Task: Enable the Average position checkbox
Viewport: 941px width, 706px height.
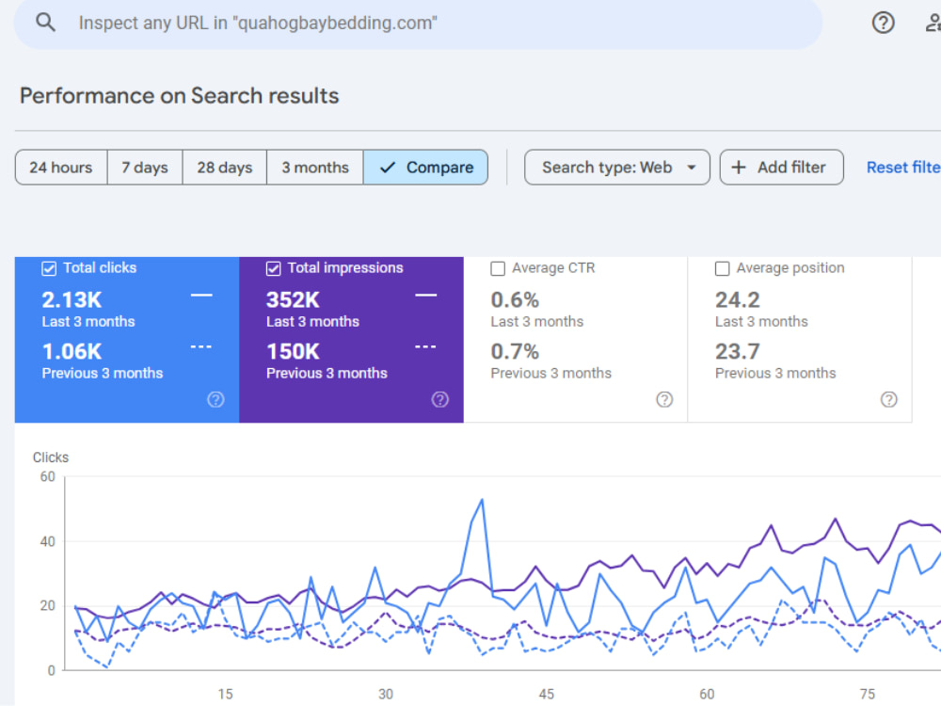Action: click(722, 268)
